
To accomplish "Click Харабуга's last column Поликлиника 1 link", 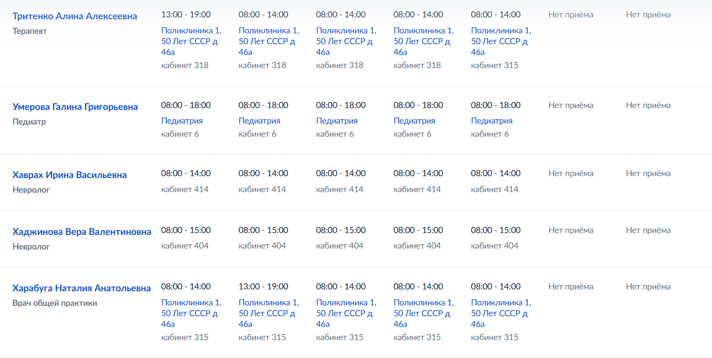I will [501, 313].
